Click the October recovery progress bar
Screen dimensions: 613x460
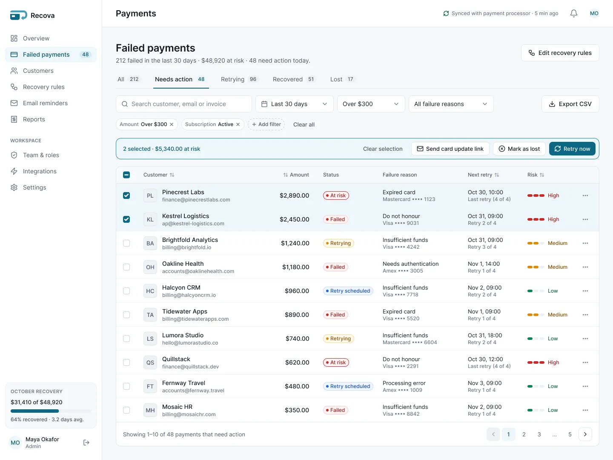[x=51, y=411]
